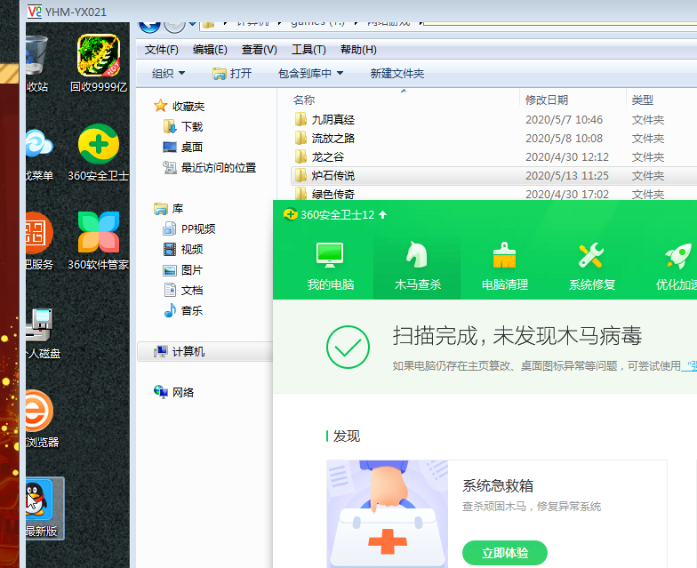Expand the 组织 dropdown
Screen dimensions: 697x568
coord(168,73)
